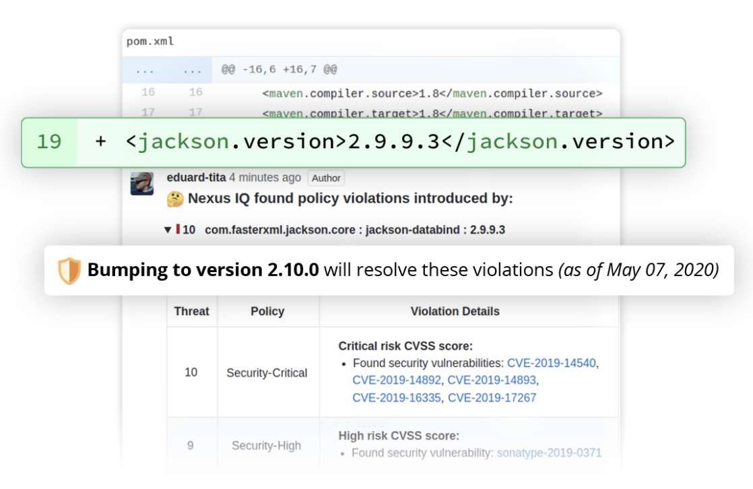
Task: Expand the left hidden lines ellipsis
Action: click(x=145, y=70)
